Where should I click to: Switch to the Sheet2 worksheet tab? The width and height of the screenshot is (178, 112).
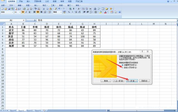(x=29, y=111)
